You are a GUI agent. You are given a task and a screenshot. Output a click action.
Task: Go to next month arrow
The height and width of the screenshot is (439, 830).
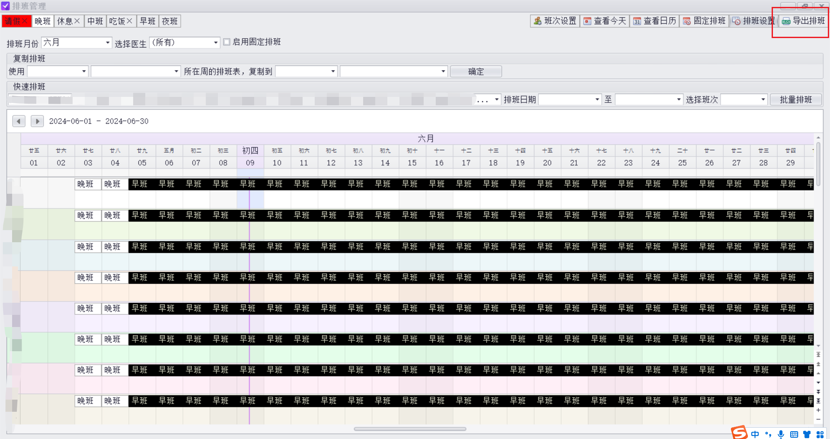coord(37,121)
